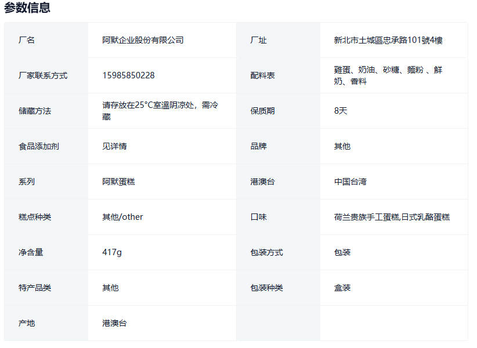Click the 参数信息 section heading
The height and width of the screenshot is (348, 477).
click(x=27, y=8)
